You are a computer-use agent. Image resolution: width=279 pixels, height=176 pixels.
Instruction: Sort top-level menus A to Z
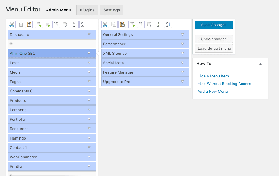75,24
